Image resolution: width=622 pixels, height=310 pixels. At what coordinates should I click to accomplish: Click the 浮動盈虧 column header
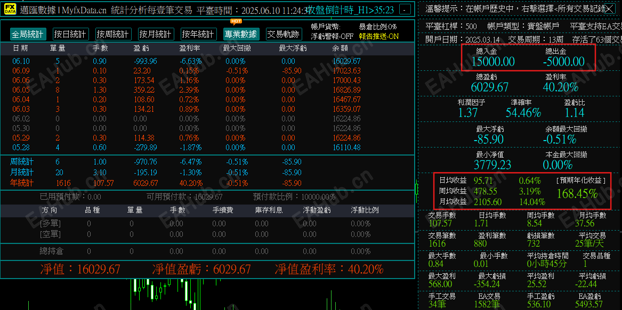pos(317,210)
